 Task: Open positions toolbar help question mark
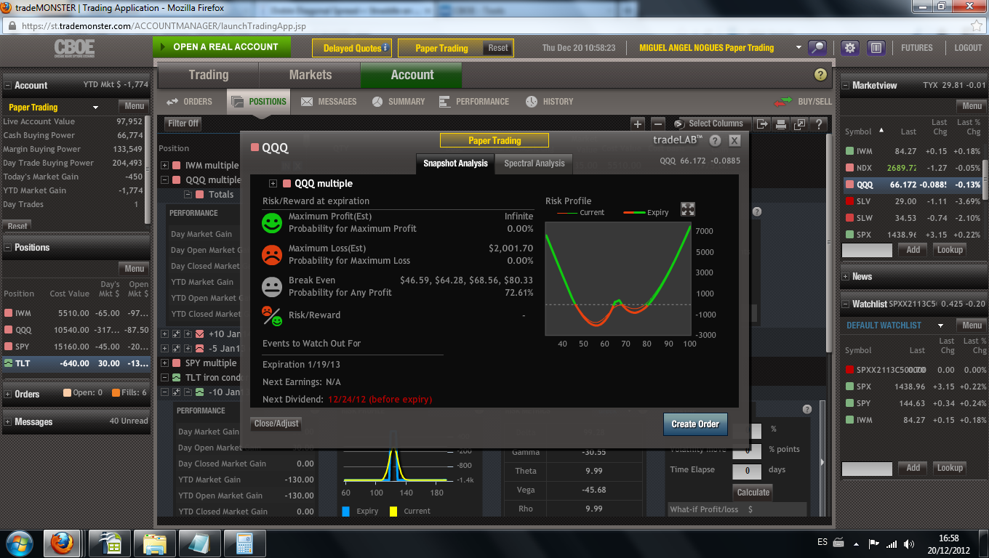[x=819, y=124]
